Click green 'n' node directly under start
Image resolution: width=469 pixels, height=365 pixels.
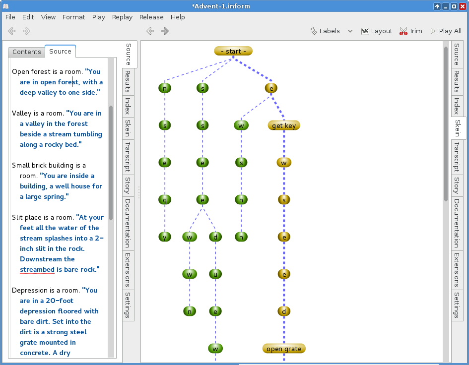coord(165,88)
